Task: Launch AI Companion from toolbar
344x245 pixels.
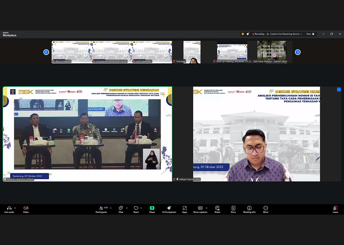Action: tap(169, 209)
